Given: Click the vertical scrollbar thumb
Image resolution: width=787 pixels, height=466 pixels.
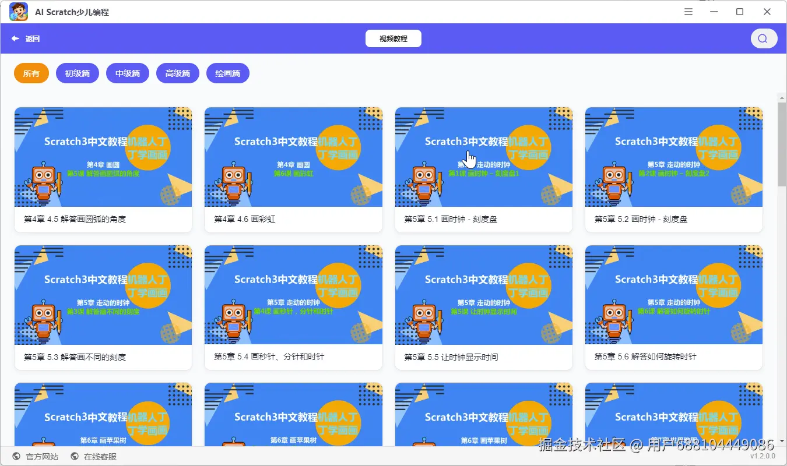Looking at the screenshot, I should point(782,144).
